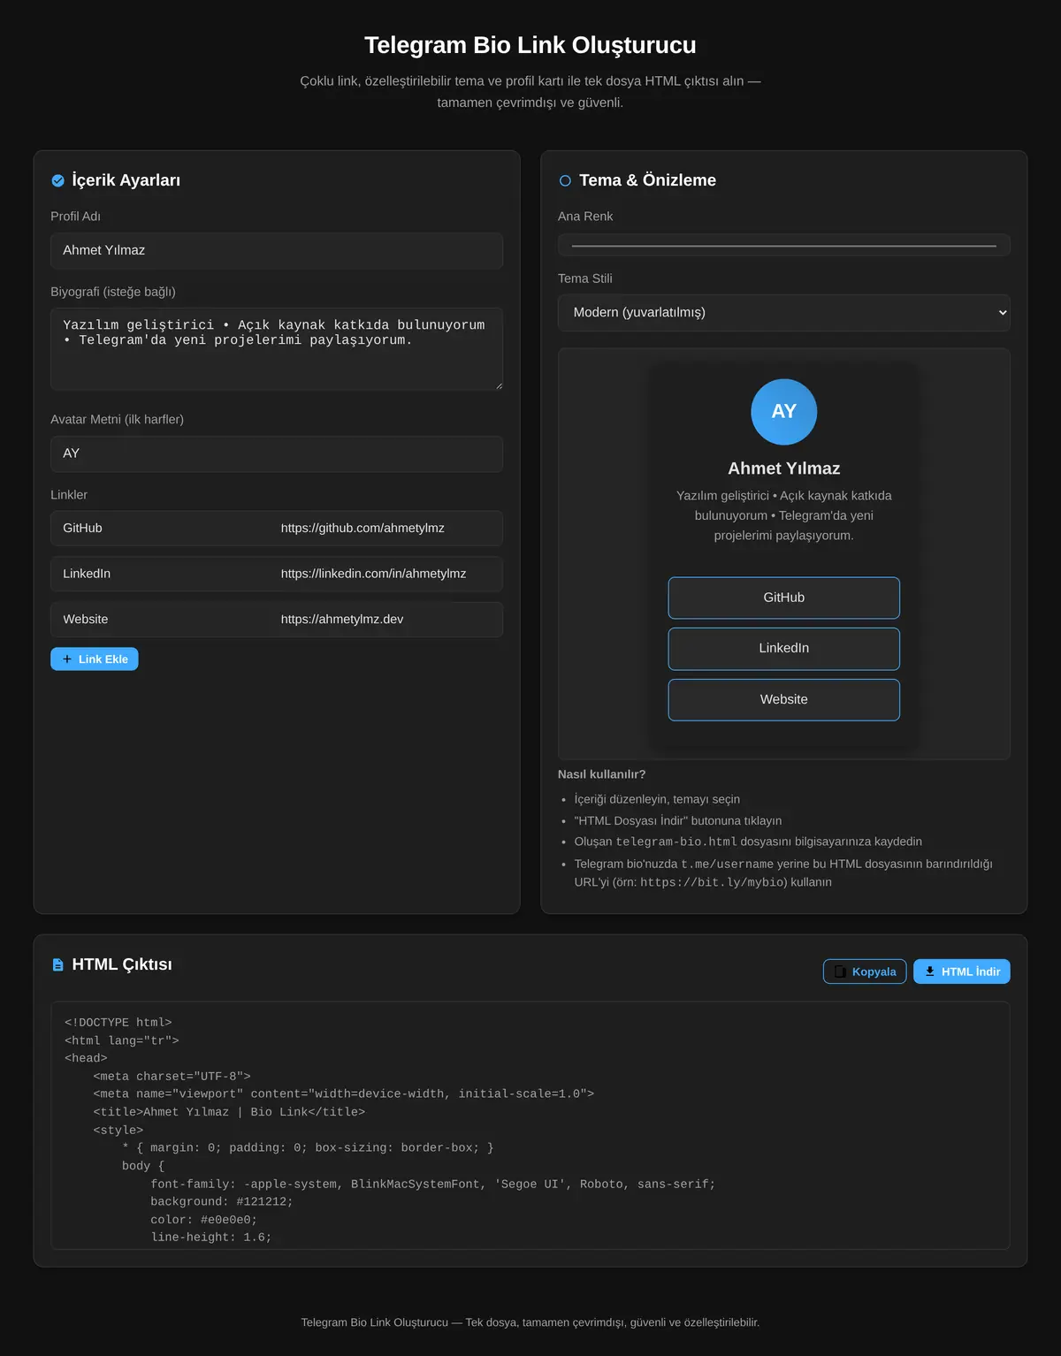The image size is (1061, 1356).
Task: Download file via HTML İndir button
Action: click(x=962, y=971)
